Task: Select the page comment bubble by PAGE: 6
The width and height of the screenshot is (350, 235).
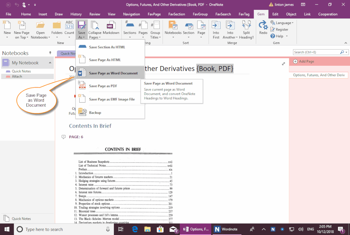Action: [x=63, y=137]
